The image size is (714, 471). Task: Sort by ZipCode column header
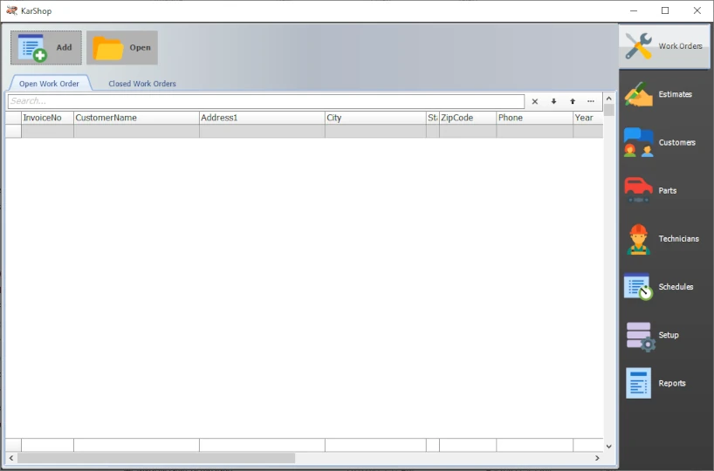pyautogui.click(x=468, y=118)
